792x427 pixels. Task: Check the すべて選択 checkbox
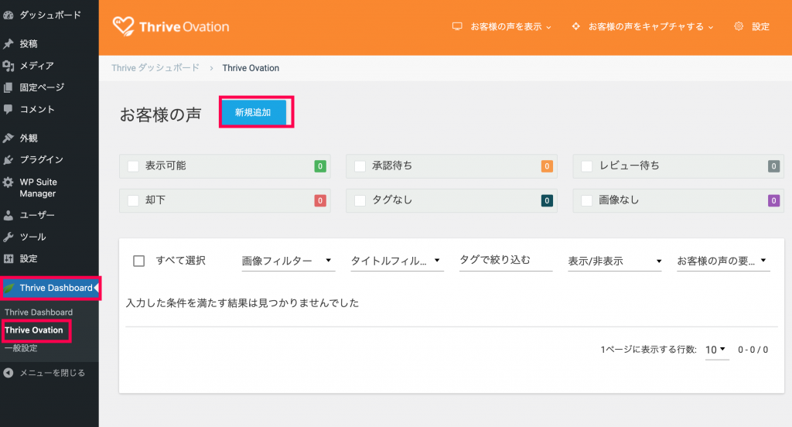[x=139, y=261]
